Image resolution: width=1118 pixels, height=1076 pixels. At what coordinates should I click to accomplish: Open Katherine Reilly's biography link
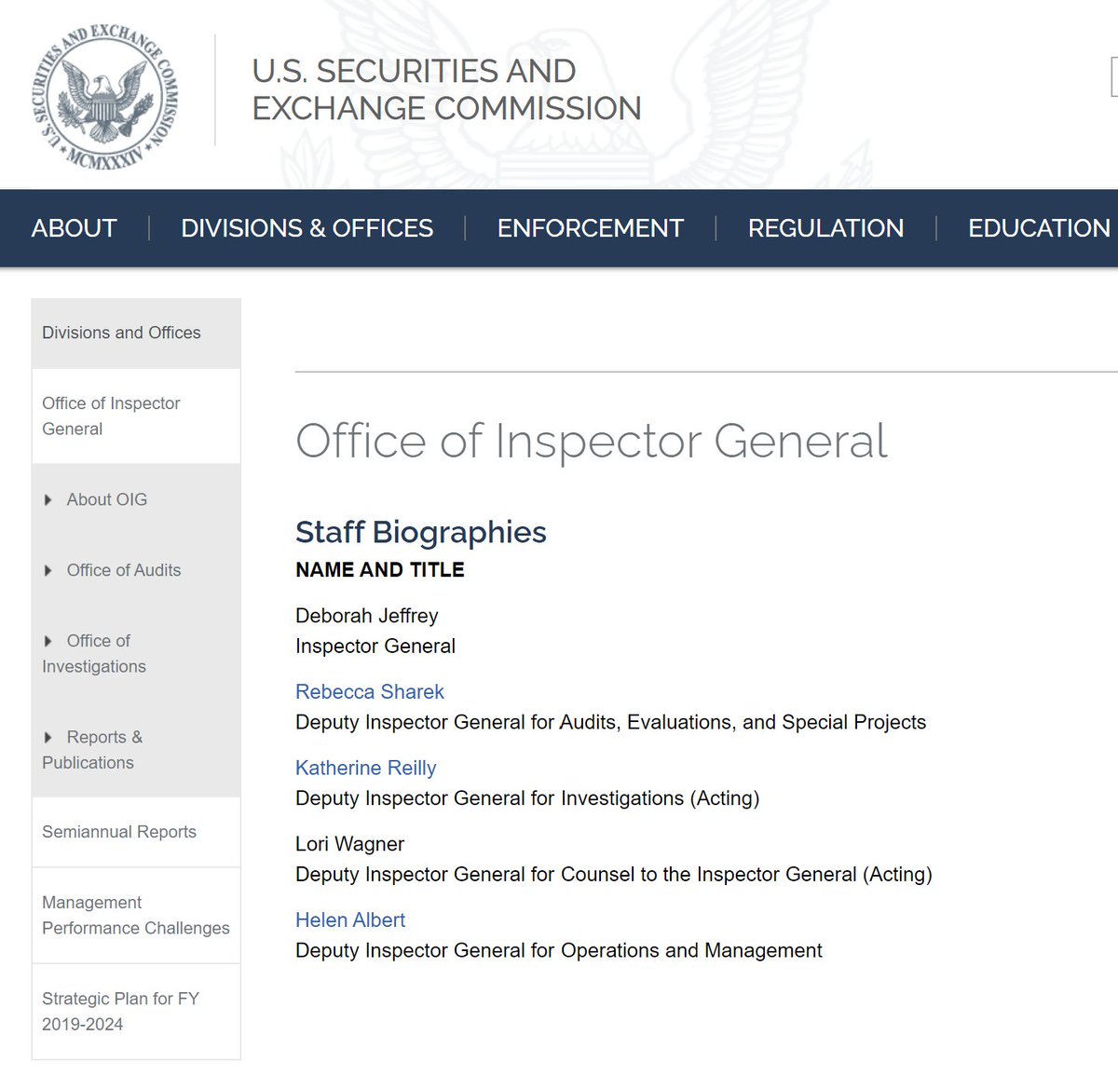(365, 768)
